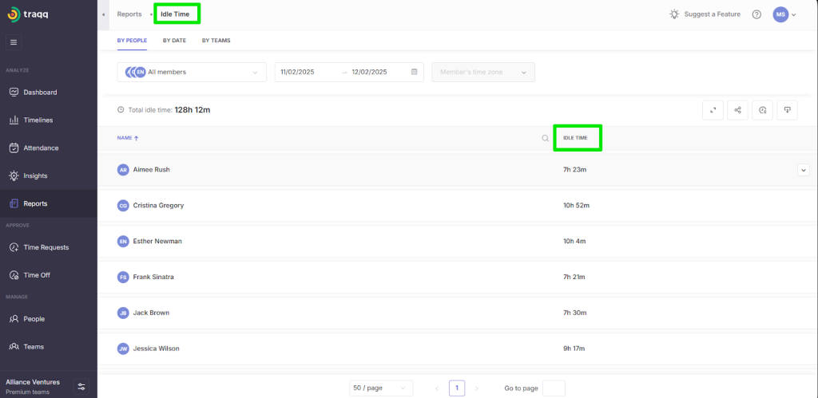Toggle the hamburger menu in sidebar
The width and height of the screenshot is (818, 398).
point(14,42)
